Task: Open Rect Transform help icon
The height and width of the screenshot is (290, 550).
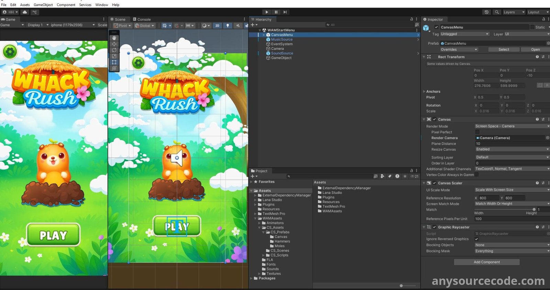Action: pyautogui.click(x=537, y=57)
